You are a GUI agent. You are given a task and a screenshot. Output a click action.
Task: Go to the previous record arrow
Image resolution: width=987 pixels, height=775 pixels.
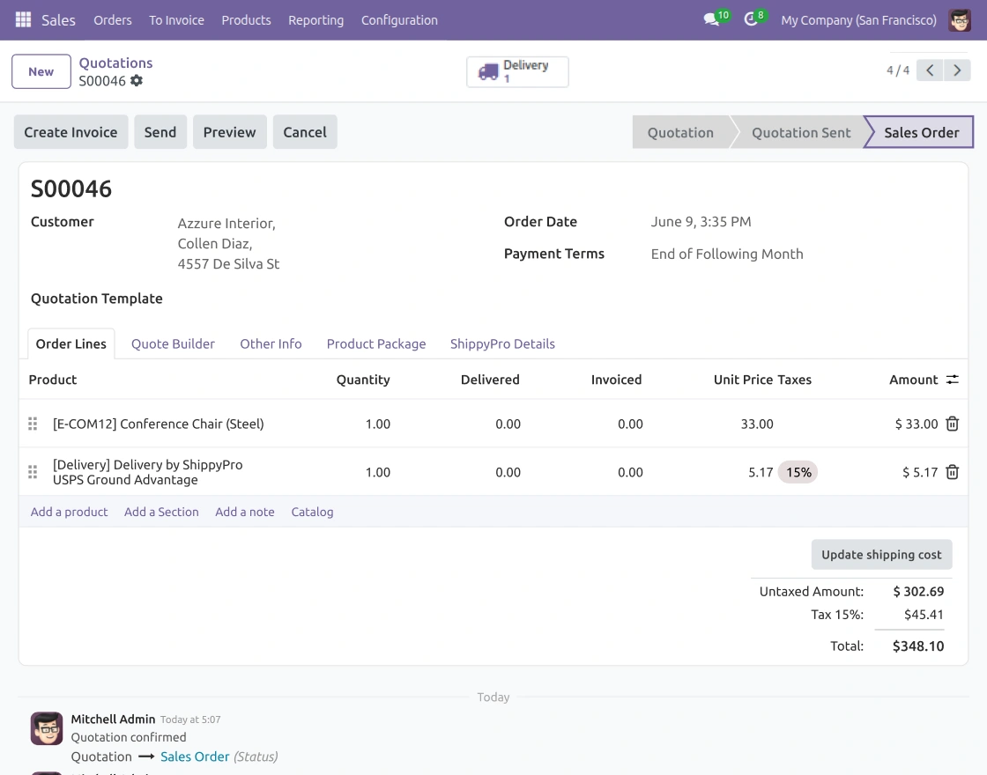[x=930, y=70]
